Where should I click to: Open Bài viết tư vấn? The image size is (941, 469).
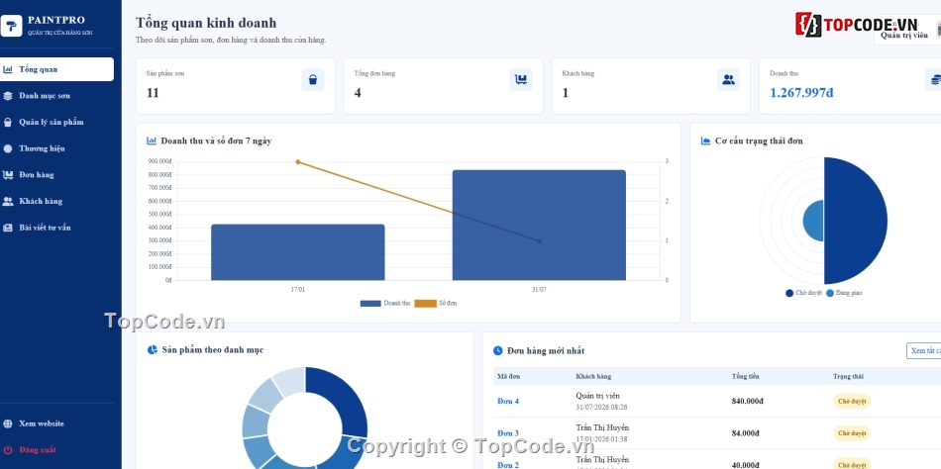[x=57, y=228]
